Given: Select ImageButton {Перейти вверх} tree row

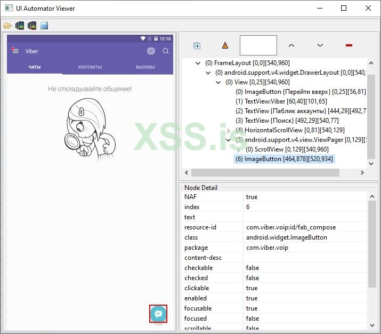Looking at the screenshot, I should [301, 92].
